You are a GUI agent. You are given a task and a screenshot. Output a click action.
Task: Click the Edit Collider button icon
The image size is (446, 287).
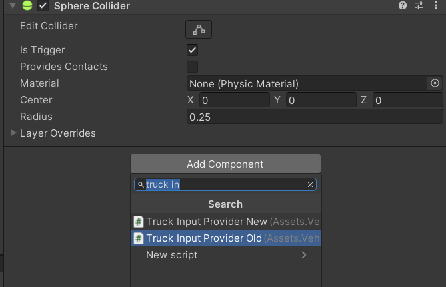[198, 29]
